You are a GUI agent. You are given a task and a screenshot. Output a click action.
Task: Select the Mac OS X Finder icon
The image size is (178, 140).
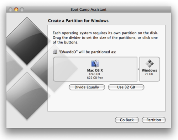95,64
